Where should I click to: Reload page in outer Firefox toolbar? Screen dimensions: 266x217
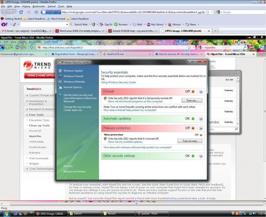point(21,12)
